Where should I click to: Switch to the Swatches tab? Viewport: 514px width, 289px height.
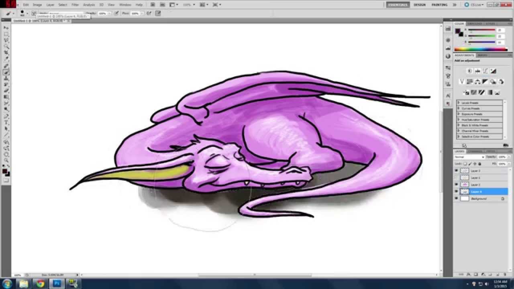click(x=475, y=24)
